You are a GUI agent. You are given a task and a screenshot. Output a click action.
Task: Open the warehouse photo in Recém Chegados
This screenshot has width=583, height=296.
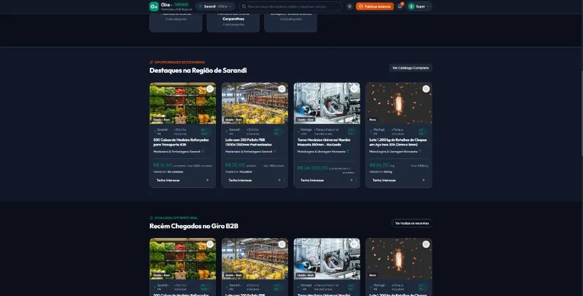click(x=255, y=259)
